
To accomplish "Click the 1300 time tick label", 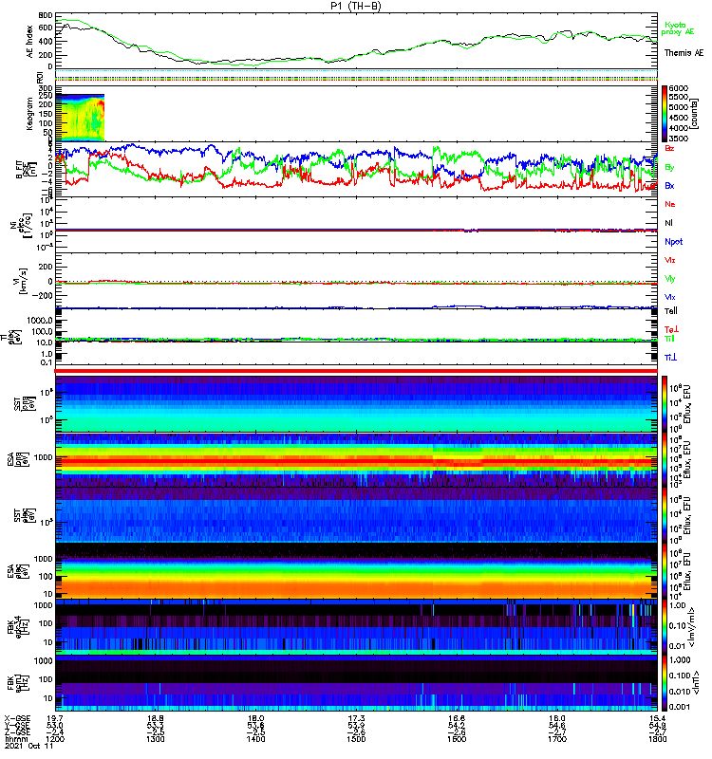I will click(155, 739).
